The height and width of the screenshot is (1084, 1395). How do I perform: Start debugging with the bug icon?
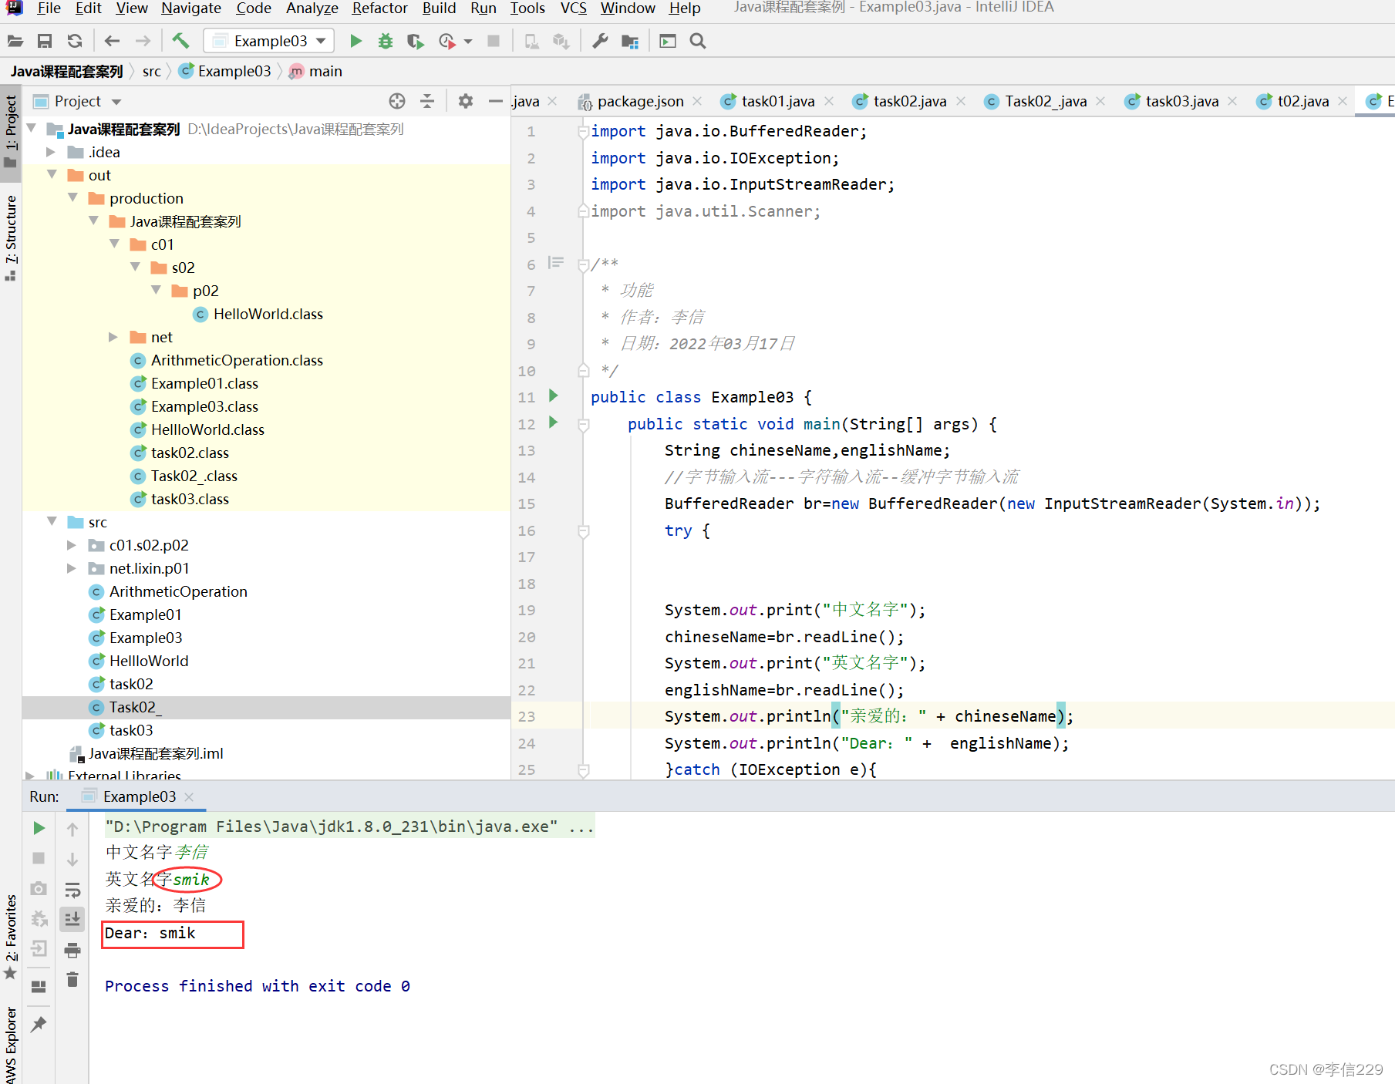[386, 41]
